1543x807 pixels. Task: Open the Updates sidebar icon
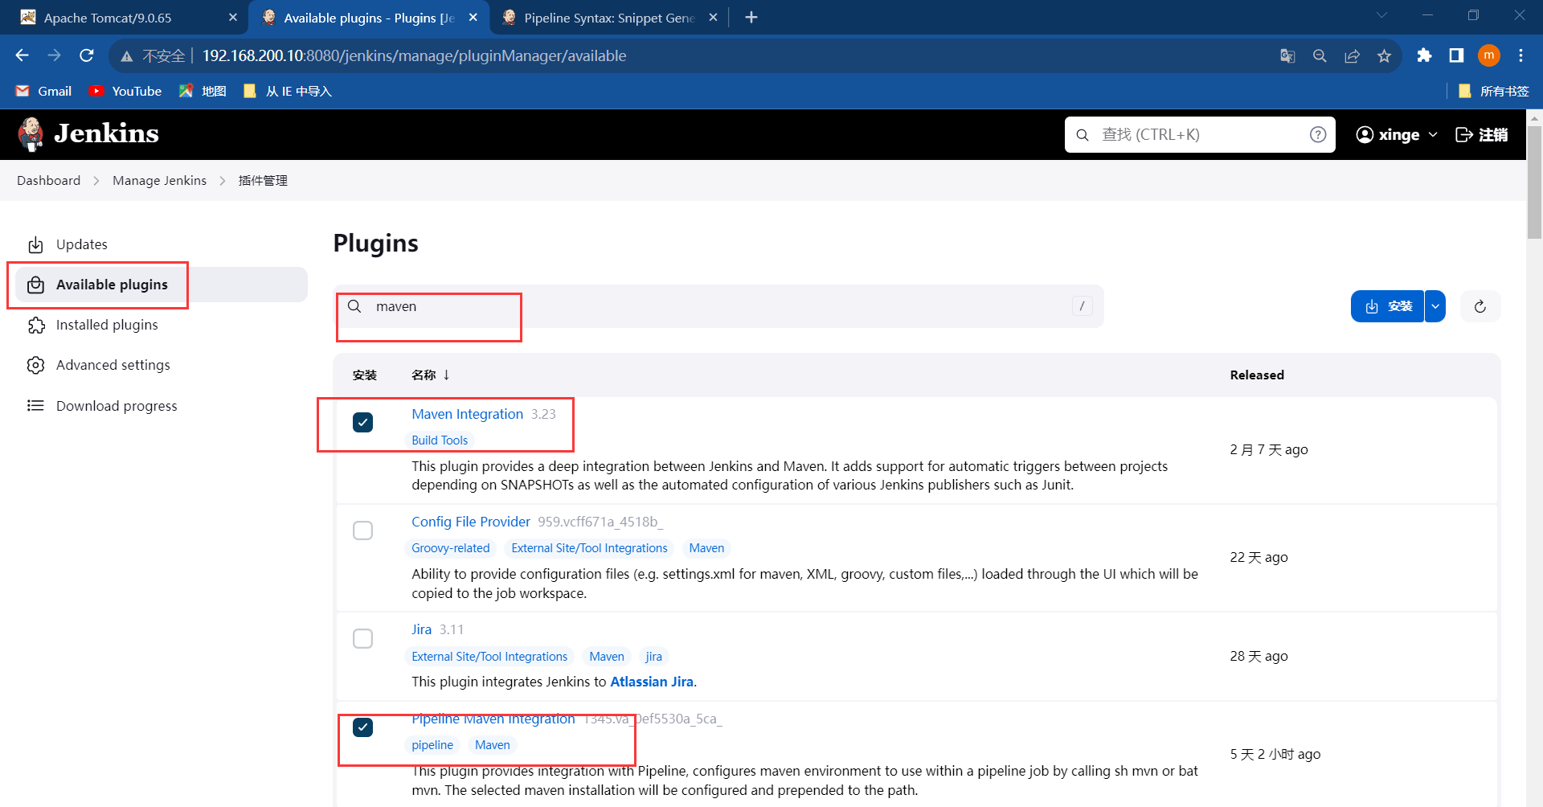(35, 244)
